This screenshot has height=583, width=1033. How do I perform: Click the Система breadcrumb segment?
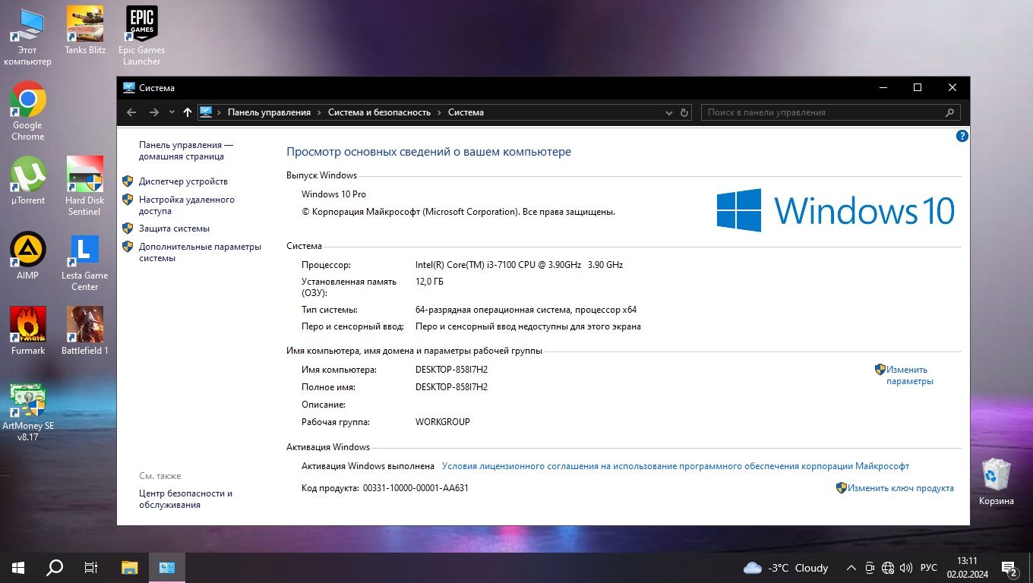466,112
